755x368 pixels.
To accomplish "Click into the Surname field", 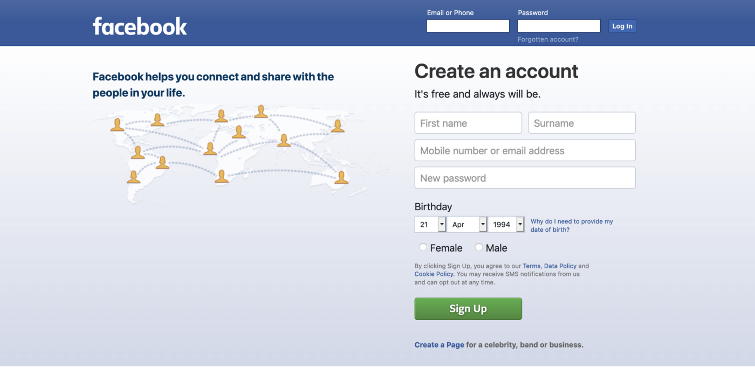I will point(582,123).
